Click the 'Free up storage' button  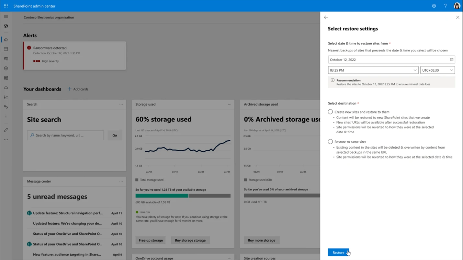(x=151, y=240)
